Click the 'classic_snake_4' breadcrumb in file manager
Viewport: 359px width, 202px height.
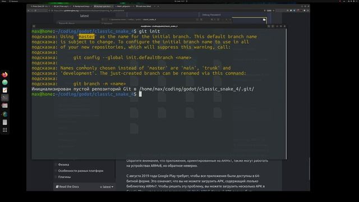click(149, 20)
